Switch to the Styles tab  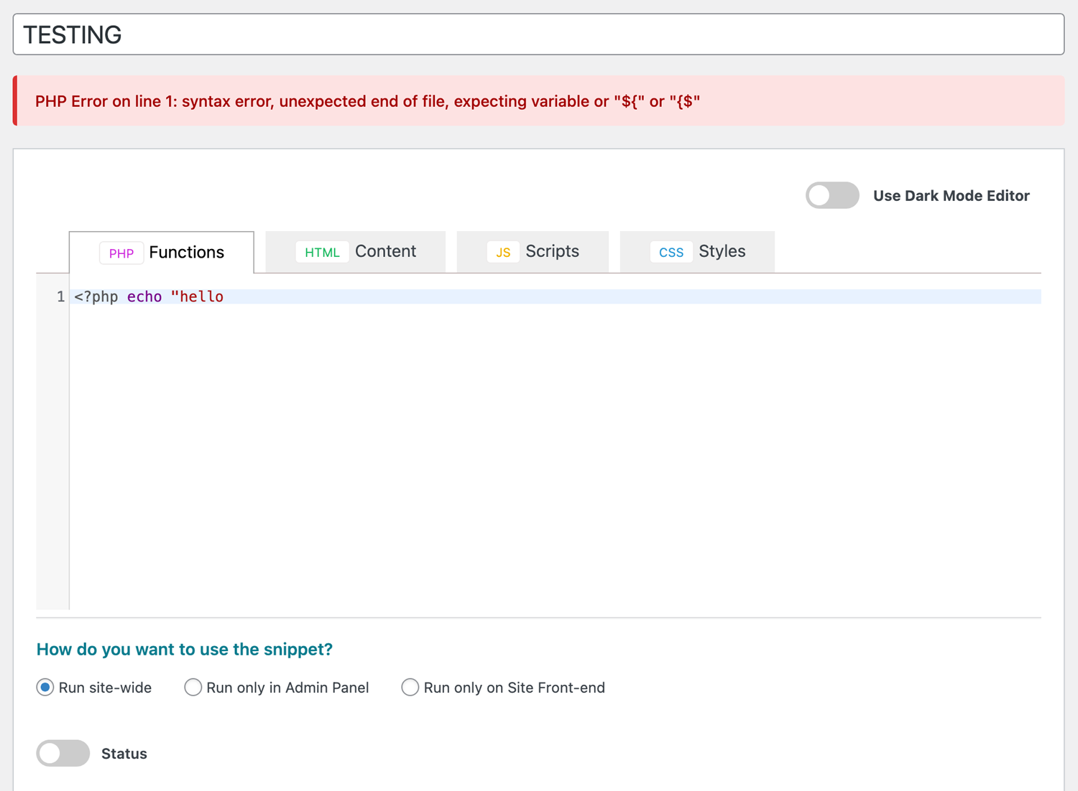tap(722, 251)
